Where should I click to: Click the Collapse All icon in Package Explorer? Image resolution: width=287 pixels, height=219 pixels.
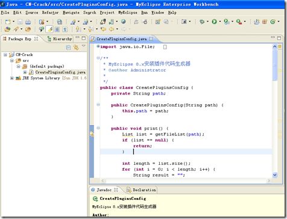[68, 48]
